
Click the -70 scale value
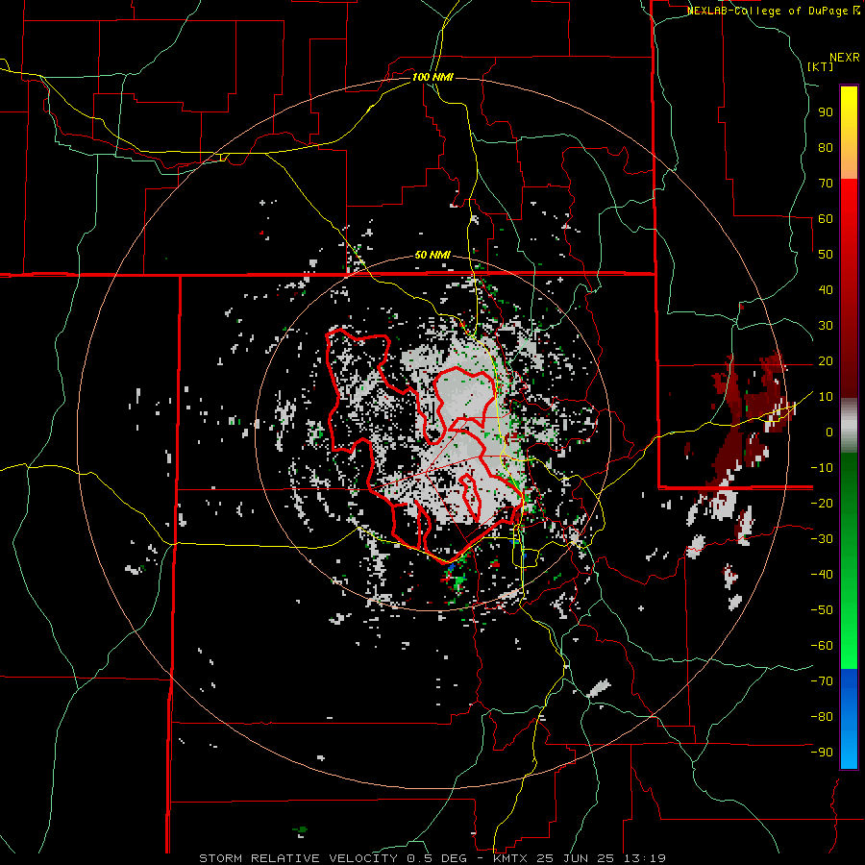click(x=822, y=681)
